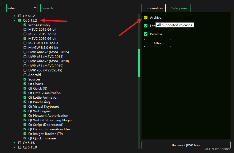Select the Qt 6.0.2 tree label
Viewport: 234px width, 153px height.
(x=29, y=16)
